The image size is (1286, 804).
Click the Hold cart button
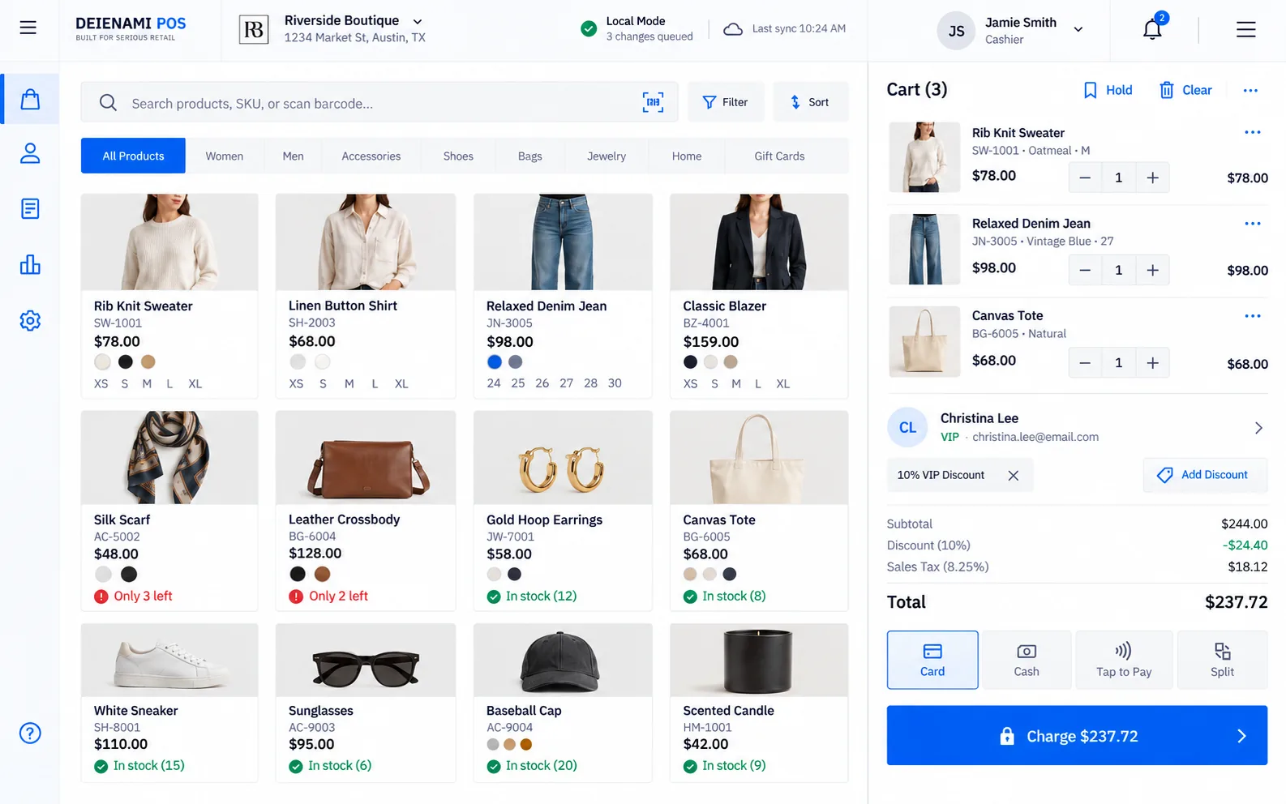tap(1108, 90)
